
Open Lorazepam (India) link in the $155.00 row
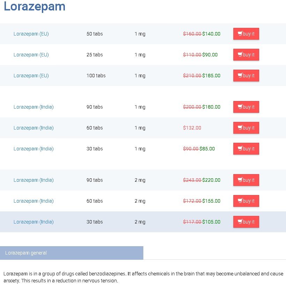pos(33,201)
